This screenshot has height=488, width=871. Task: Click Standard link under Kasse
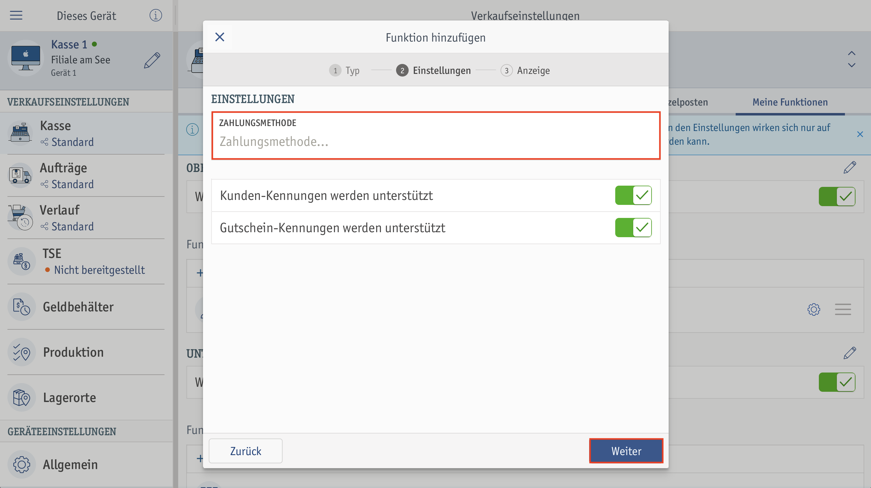pos(72,142)
